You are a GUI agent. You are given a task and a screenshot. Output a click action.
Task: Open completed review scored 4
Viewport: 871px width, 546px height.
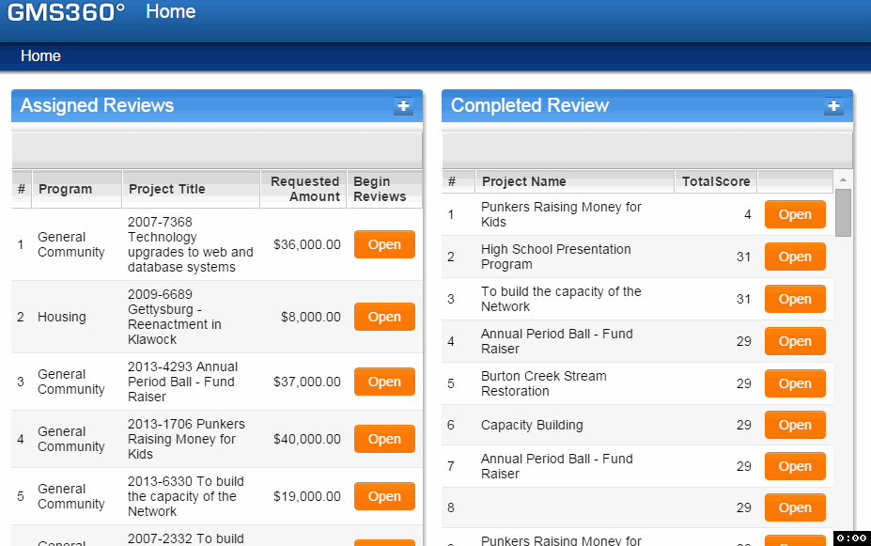[795, 214]
